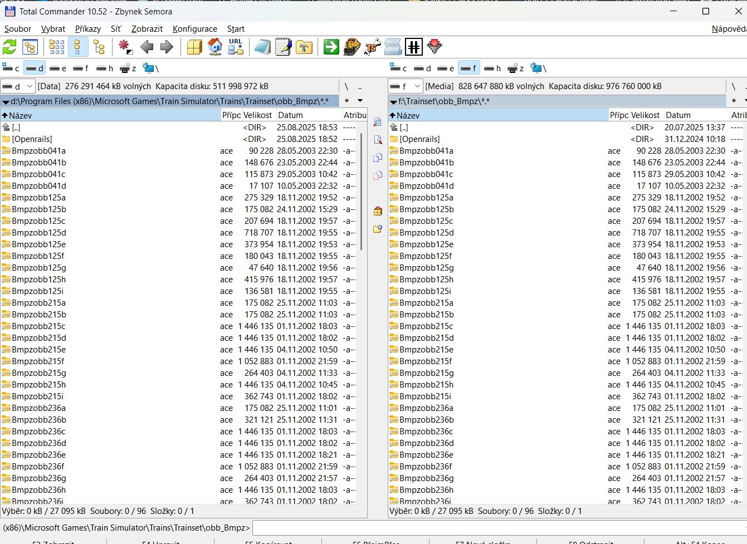Expand left panel directory history arrow
This screenshot has width=747, height=544.
360,101
